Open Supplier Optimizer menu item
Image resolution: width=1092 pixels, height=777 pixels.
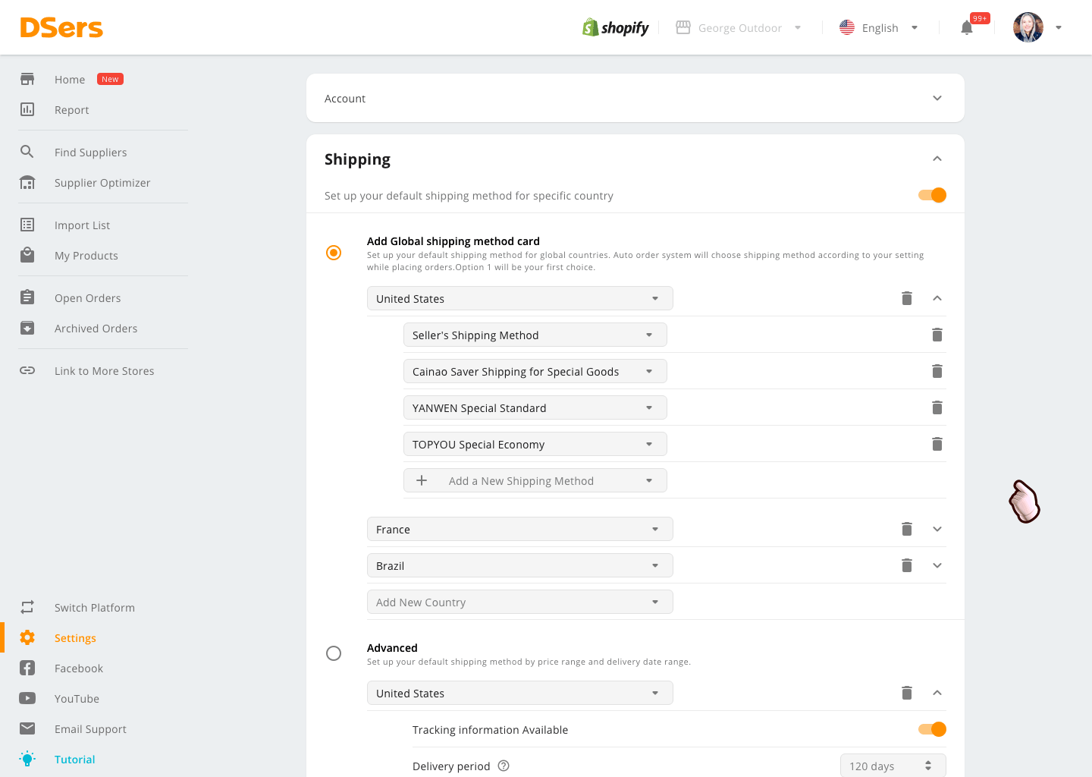(x=102, y=183)
